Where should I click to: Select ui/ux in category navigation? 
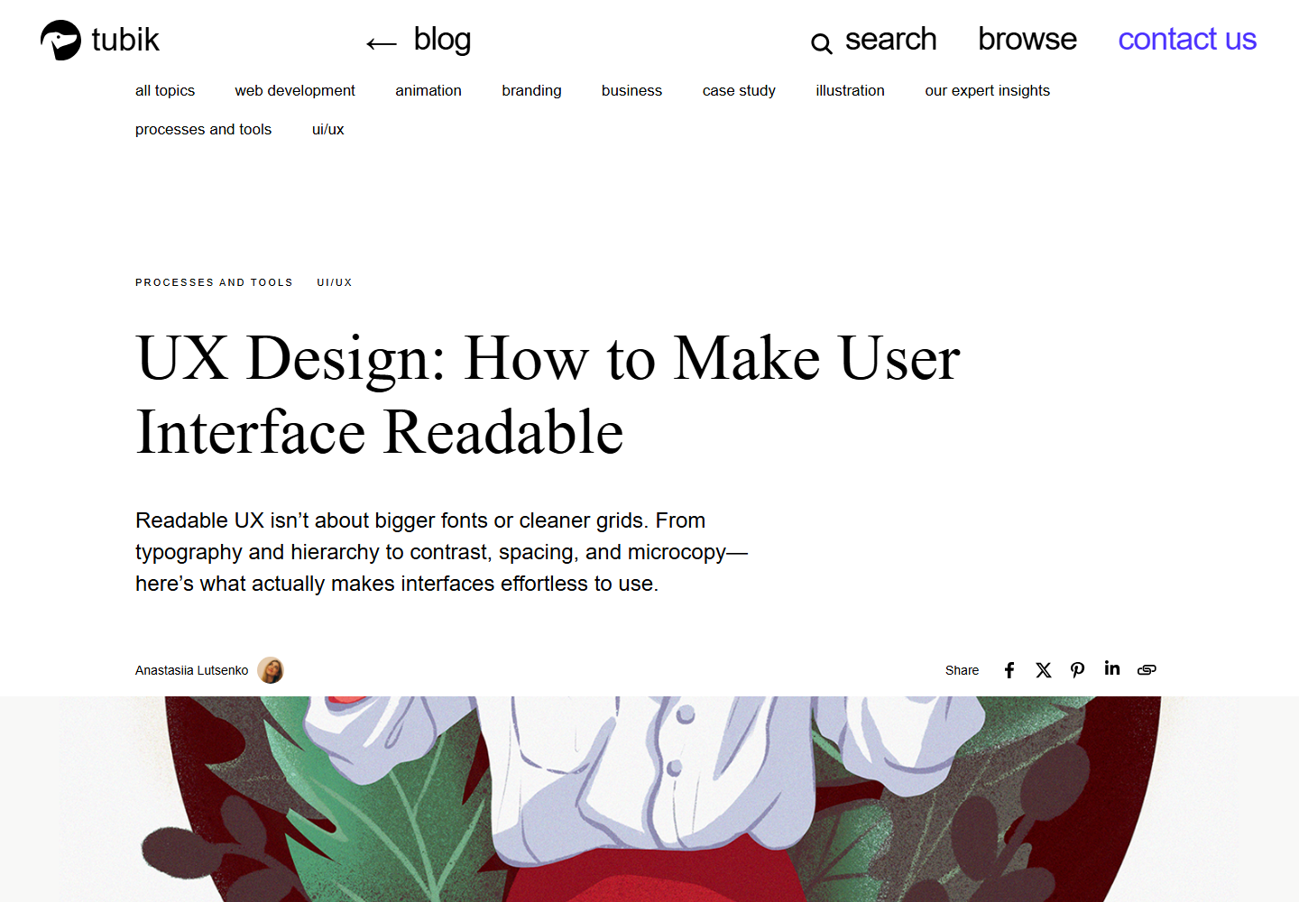tap(327, 129)
